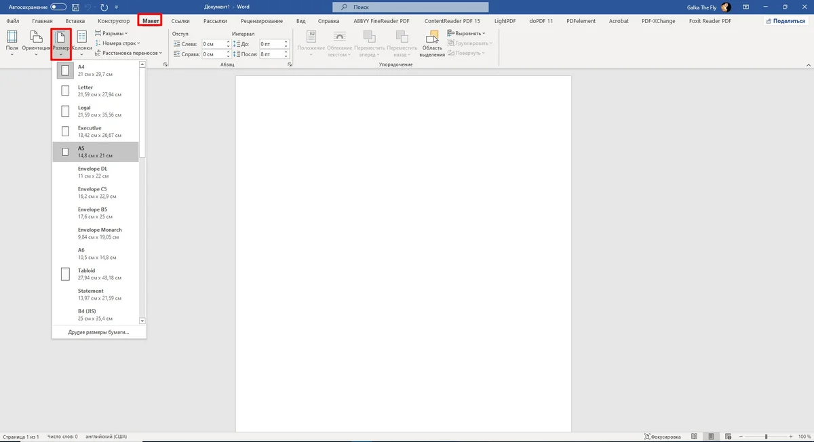Open the Ориентация orientation button
The image size is (814, 442).
[36, 43]
